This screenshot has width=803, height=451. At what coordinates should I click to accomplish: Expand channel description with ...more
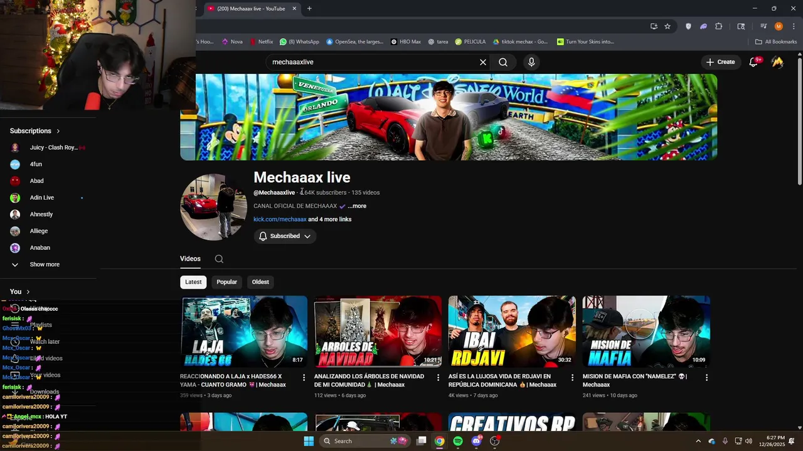(x=357, y=206)
